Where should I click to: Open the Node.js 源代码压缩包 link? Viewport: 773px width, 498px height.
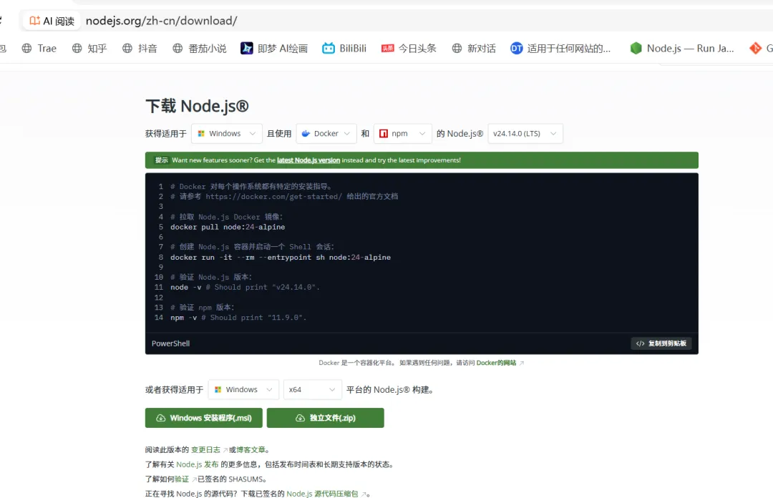click(x=322, y=494)
